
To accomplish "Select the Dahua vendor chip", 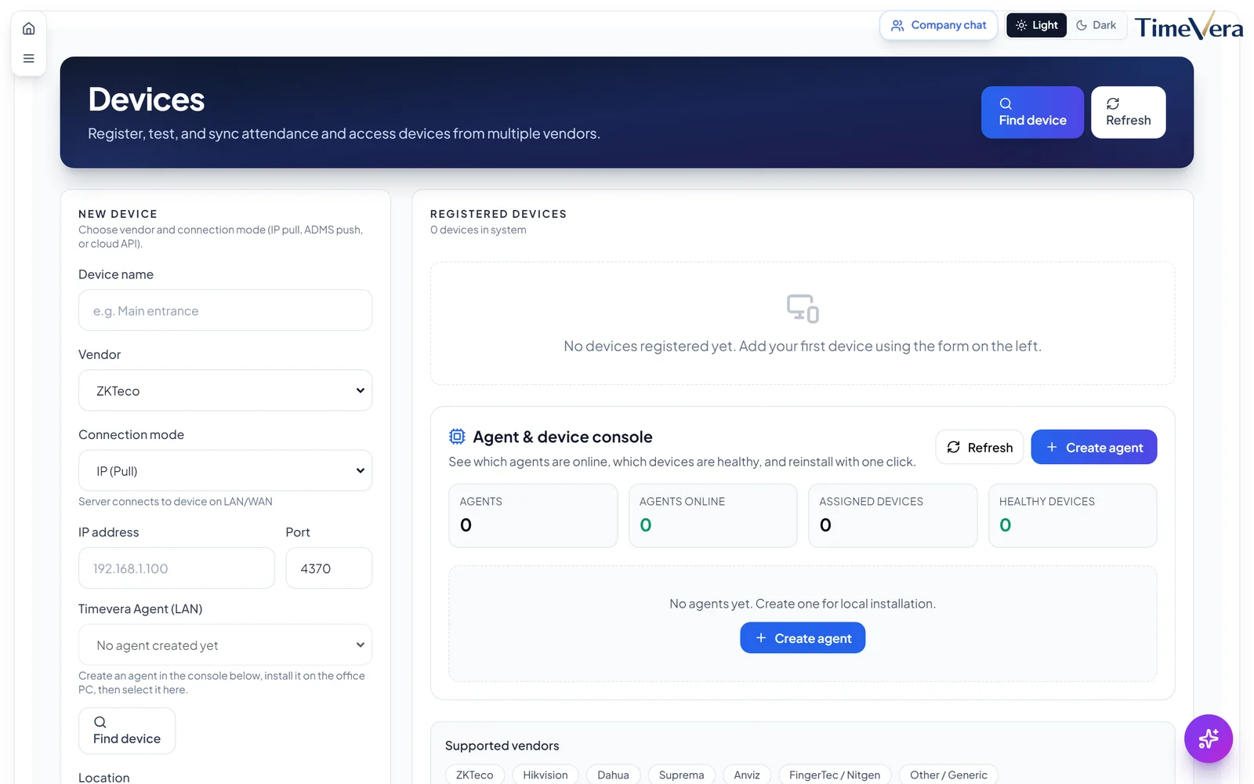I will [613, 775].
